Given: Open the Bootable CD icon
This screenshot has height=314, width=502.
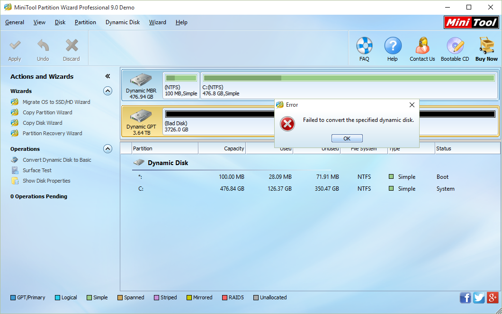Looking at the screenshot, I should pyautogui.click(x=455, y=46).
